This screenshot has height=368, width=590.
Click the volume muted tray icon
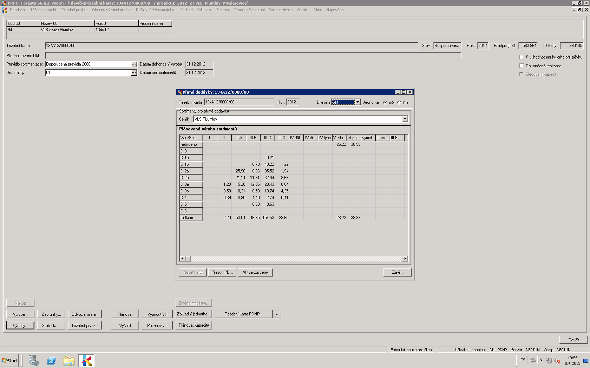click(x=557, y=360)
